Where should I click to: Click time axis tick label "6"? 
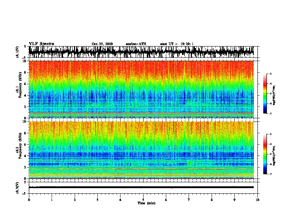click(166, 200)
